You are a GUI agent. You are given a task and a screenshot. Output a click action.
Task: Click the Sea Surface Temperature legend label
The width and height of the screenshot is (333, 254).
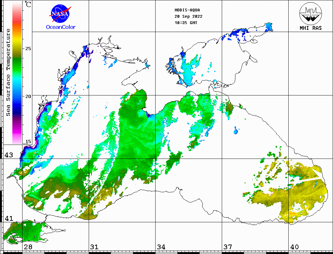(x=8, y=72)
